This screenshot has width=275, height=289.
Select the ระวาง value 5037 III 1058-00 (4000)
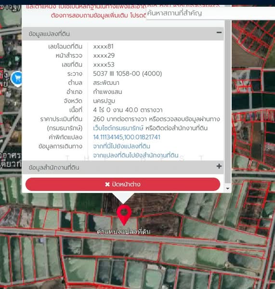pyautogui.click(x=128, y=74)
